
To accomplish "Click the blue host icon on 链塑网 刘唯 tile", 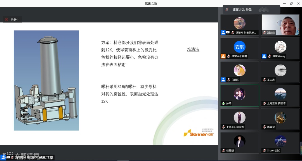I will point(223,32).
